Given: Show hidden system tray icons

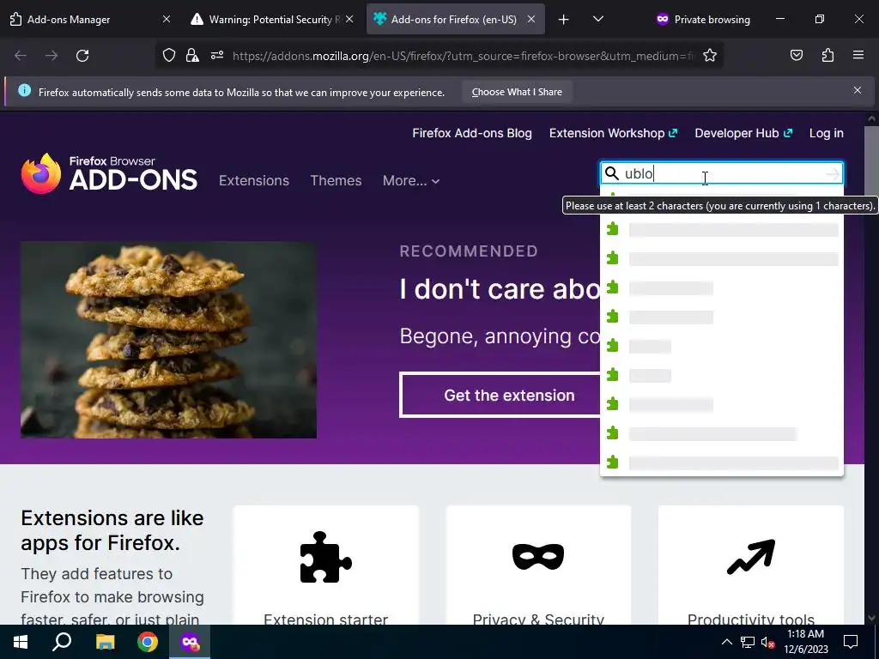Looking at the screenshot, I should point(726,642).
